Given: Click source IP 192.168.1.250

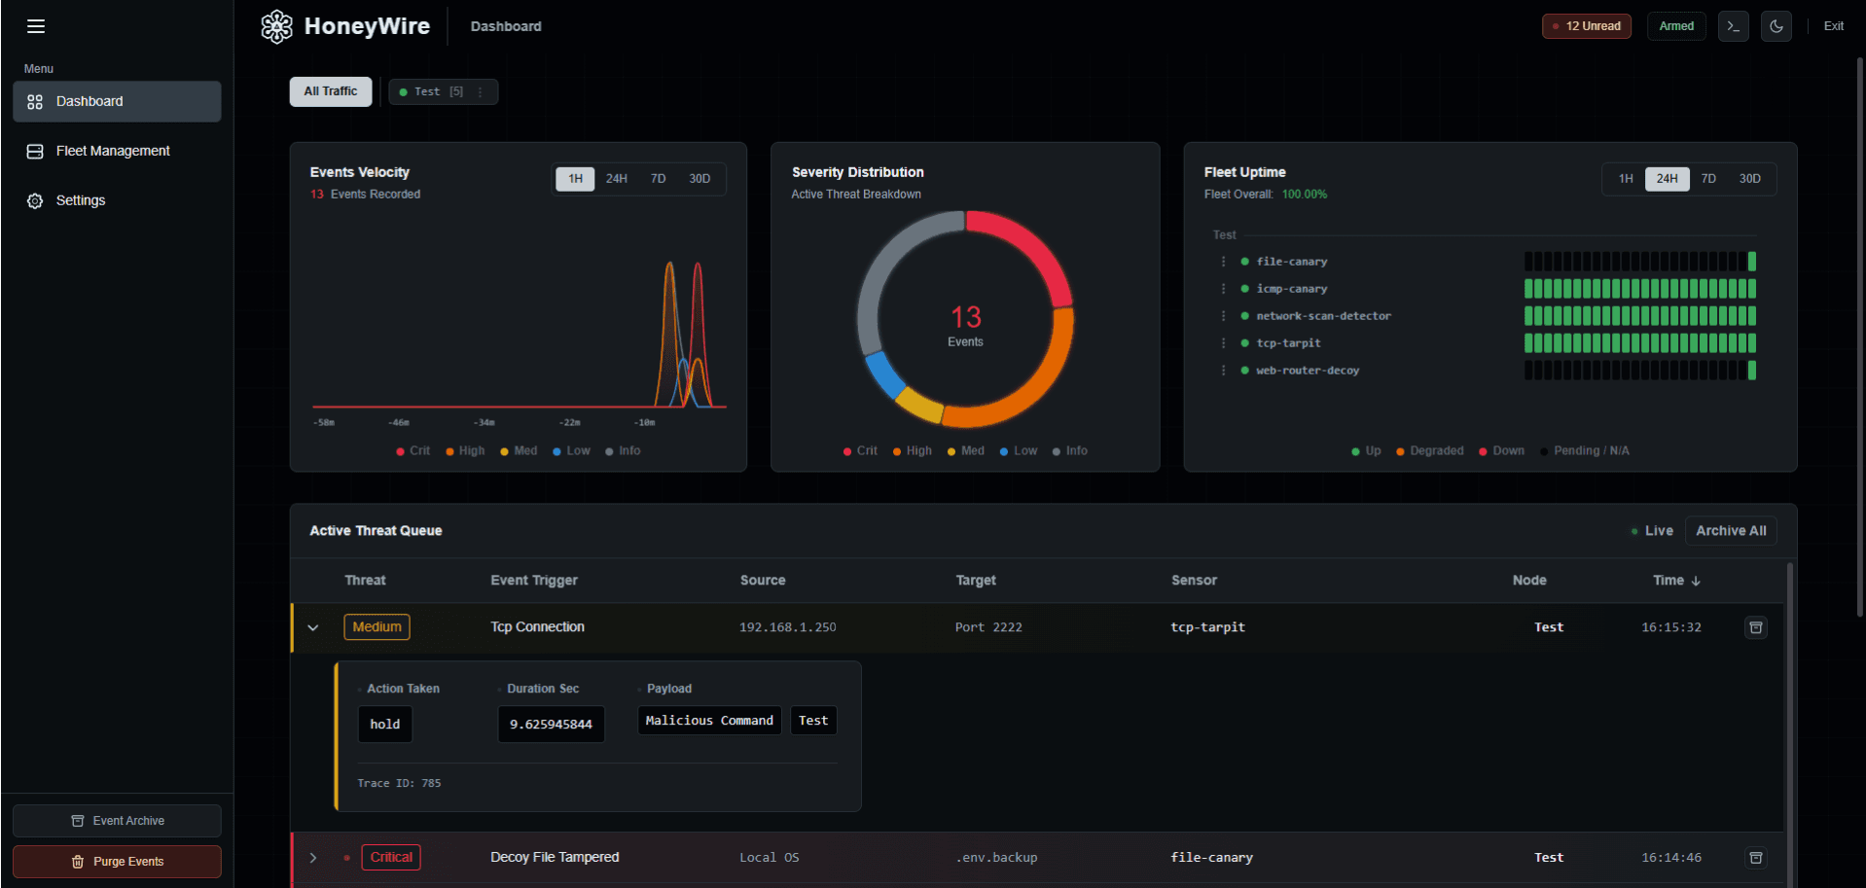Looking at the screenshot, I should coord(788,627).
